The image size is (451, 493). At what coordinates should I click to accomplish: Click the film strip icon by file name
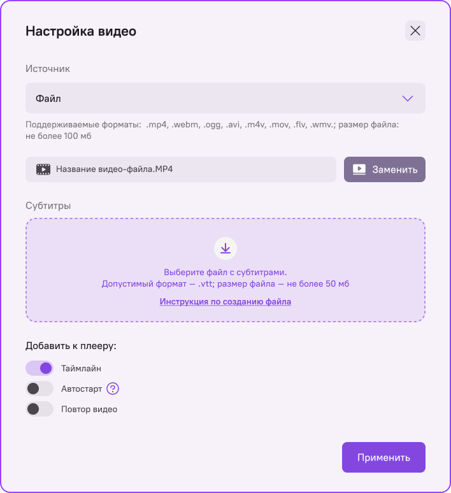pyautogui.click(x=43, y=169)
